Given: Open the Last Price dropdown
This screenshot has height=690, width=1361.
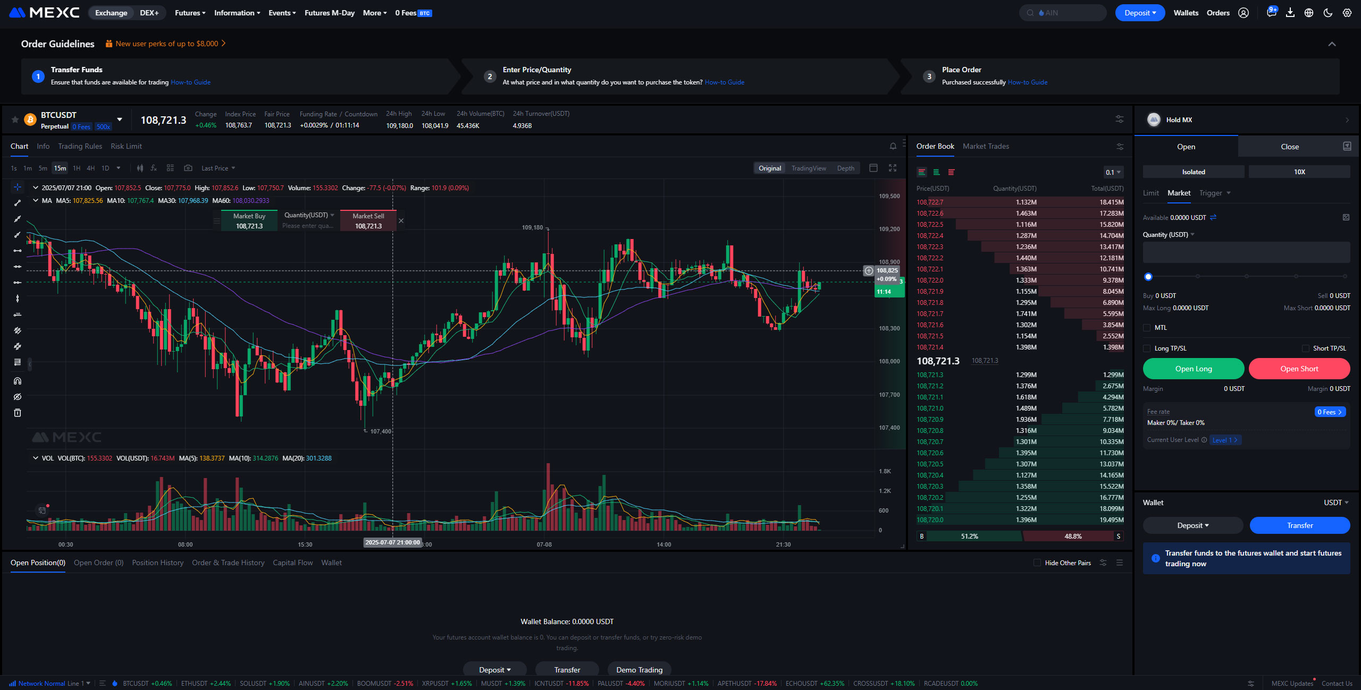Looking at the screenshot, I should click(218, 168).
